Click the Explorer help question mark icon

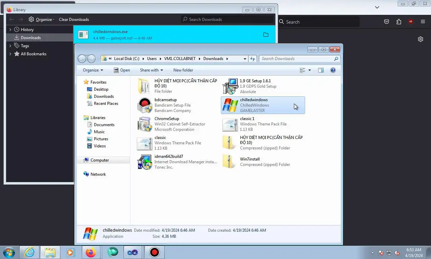pyautogui.click(x=333, y=70)
